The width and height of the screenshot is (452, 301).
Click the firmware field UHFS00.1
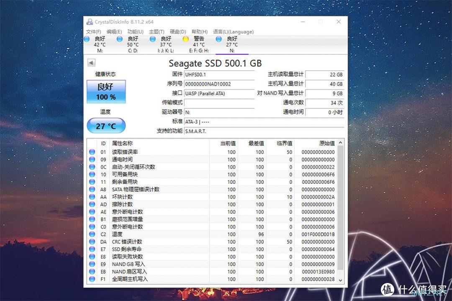click(219, 75)
